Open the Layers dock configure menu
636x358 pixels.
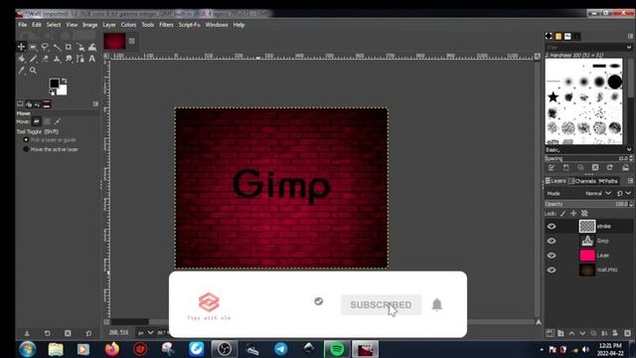pyautogui.click(x=630, y=181)
